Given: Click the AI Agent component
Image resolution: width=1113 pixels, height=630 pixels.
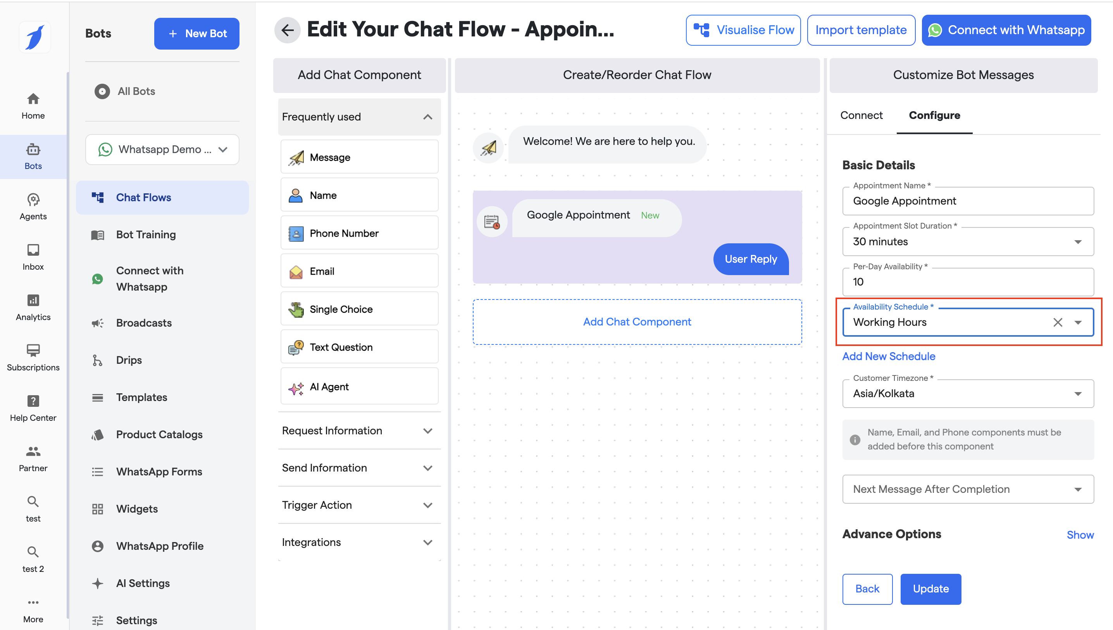Looking at the screenshot, I should 359,387.
